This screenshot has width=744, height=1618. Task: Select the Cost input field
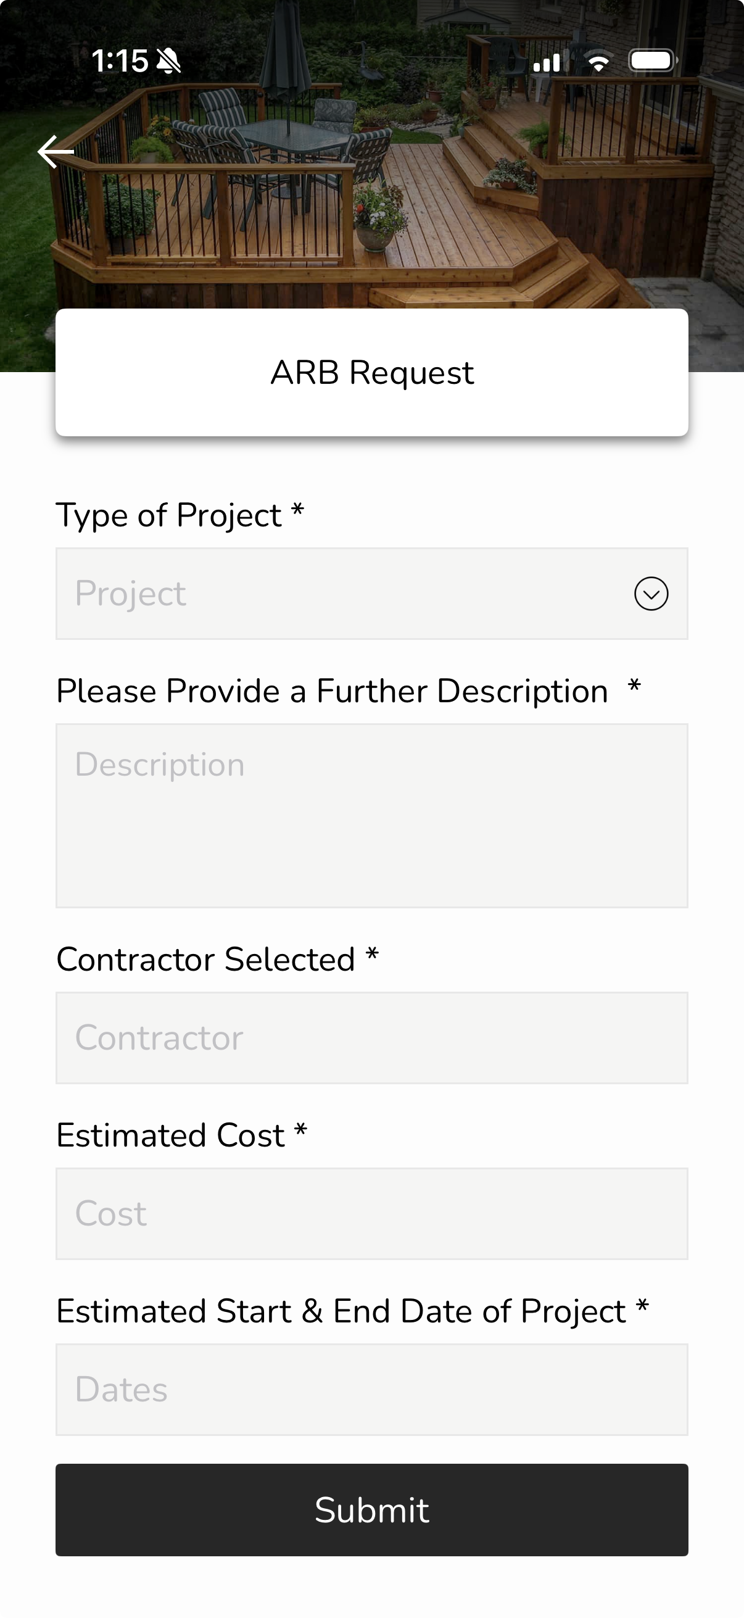coord(371,1213)
